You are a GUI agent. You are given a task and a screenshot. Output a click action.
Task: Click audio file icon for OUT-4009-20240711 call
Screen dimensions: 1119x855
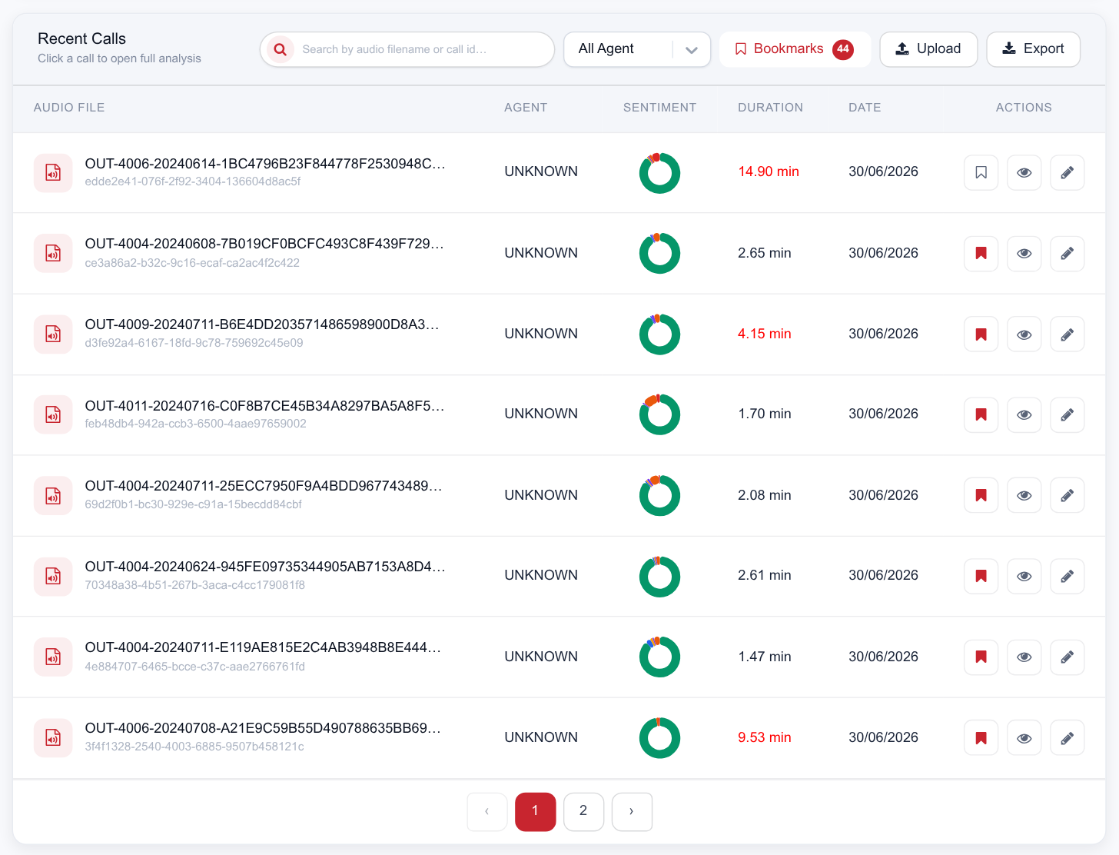point(53,334)
